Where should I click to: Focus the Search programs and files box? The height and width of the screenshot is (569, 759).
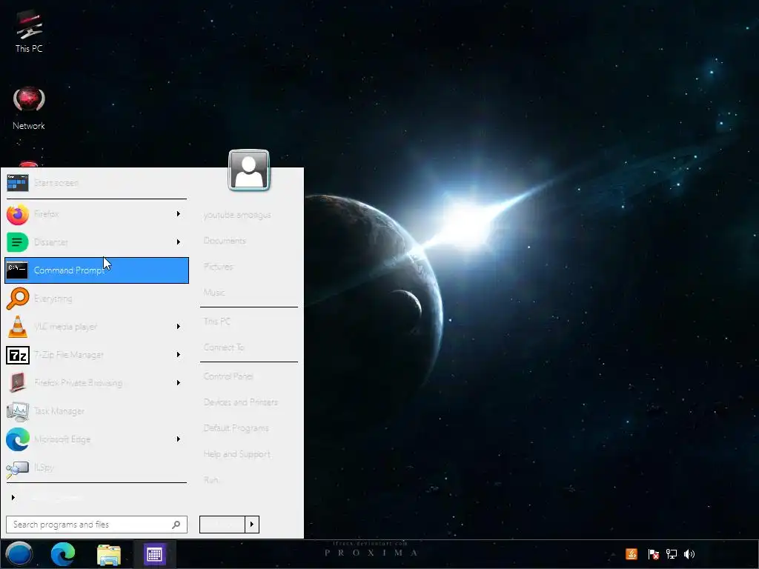coord(96,525)
